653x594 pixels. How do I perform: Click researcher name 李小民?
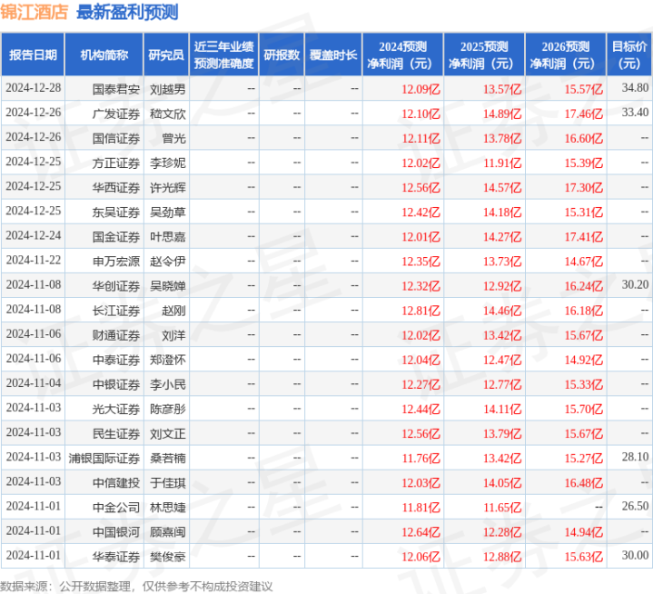point(168,384)
